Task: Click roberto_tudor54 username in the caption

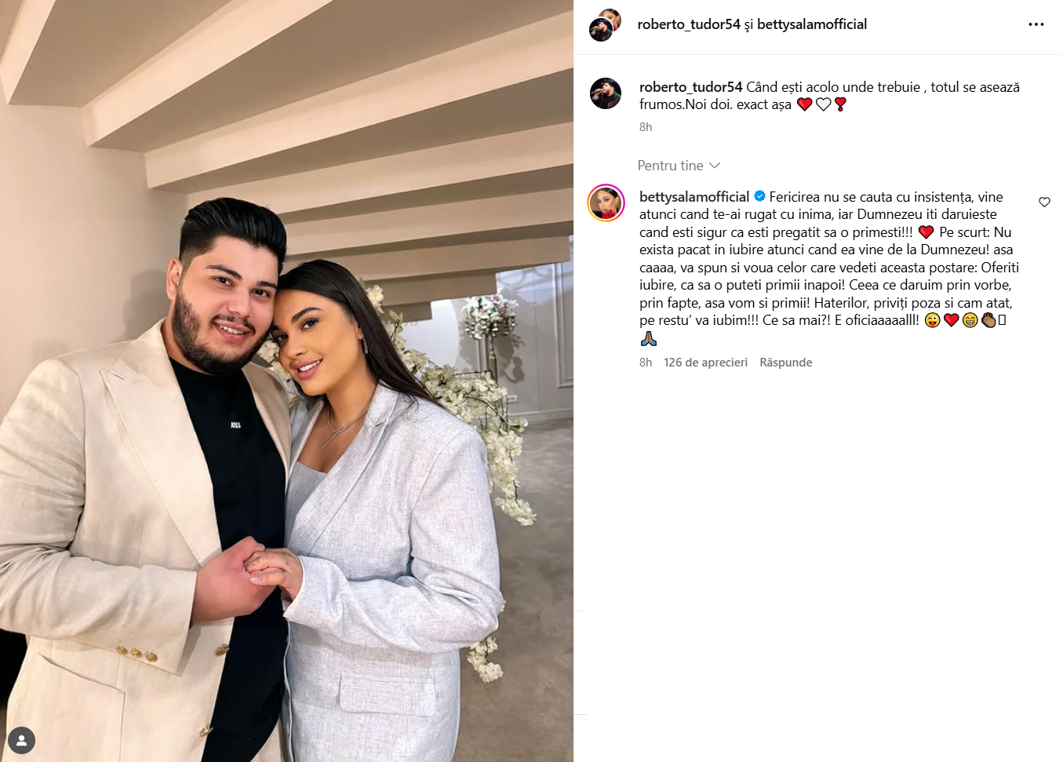Action: pyautogui.click(x=690, y=87)
